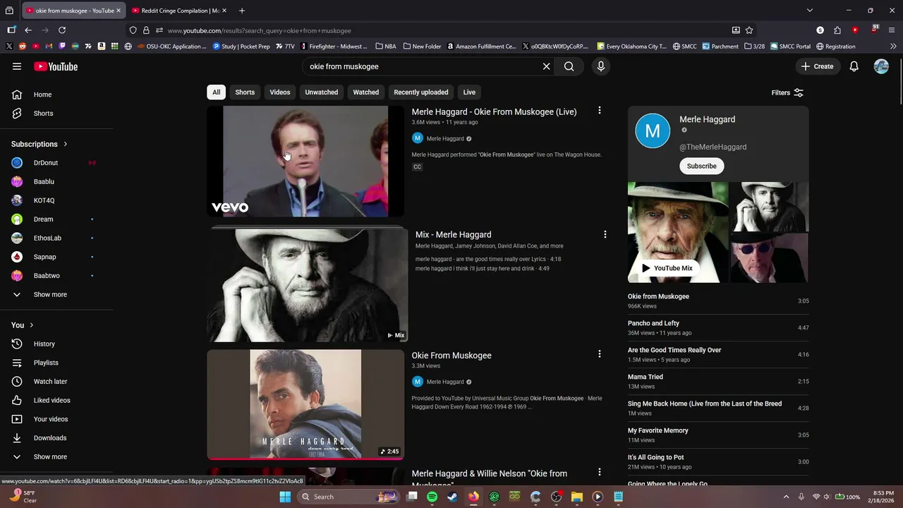Viewport: 903px width, 508px height.
Task: Play the YouTube Mix for Merle Haggard
Action: pos(667,268)
